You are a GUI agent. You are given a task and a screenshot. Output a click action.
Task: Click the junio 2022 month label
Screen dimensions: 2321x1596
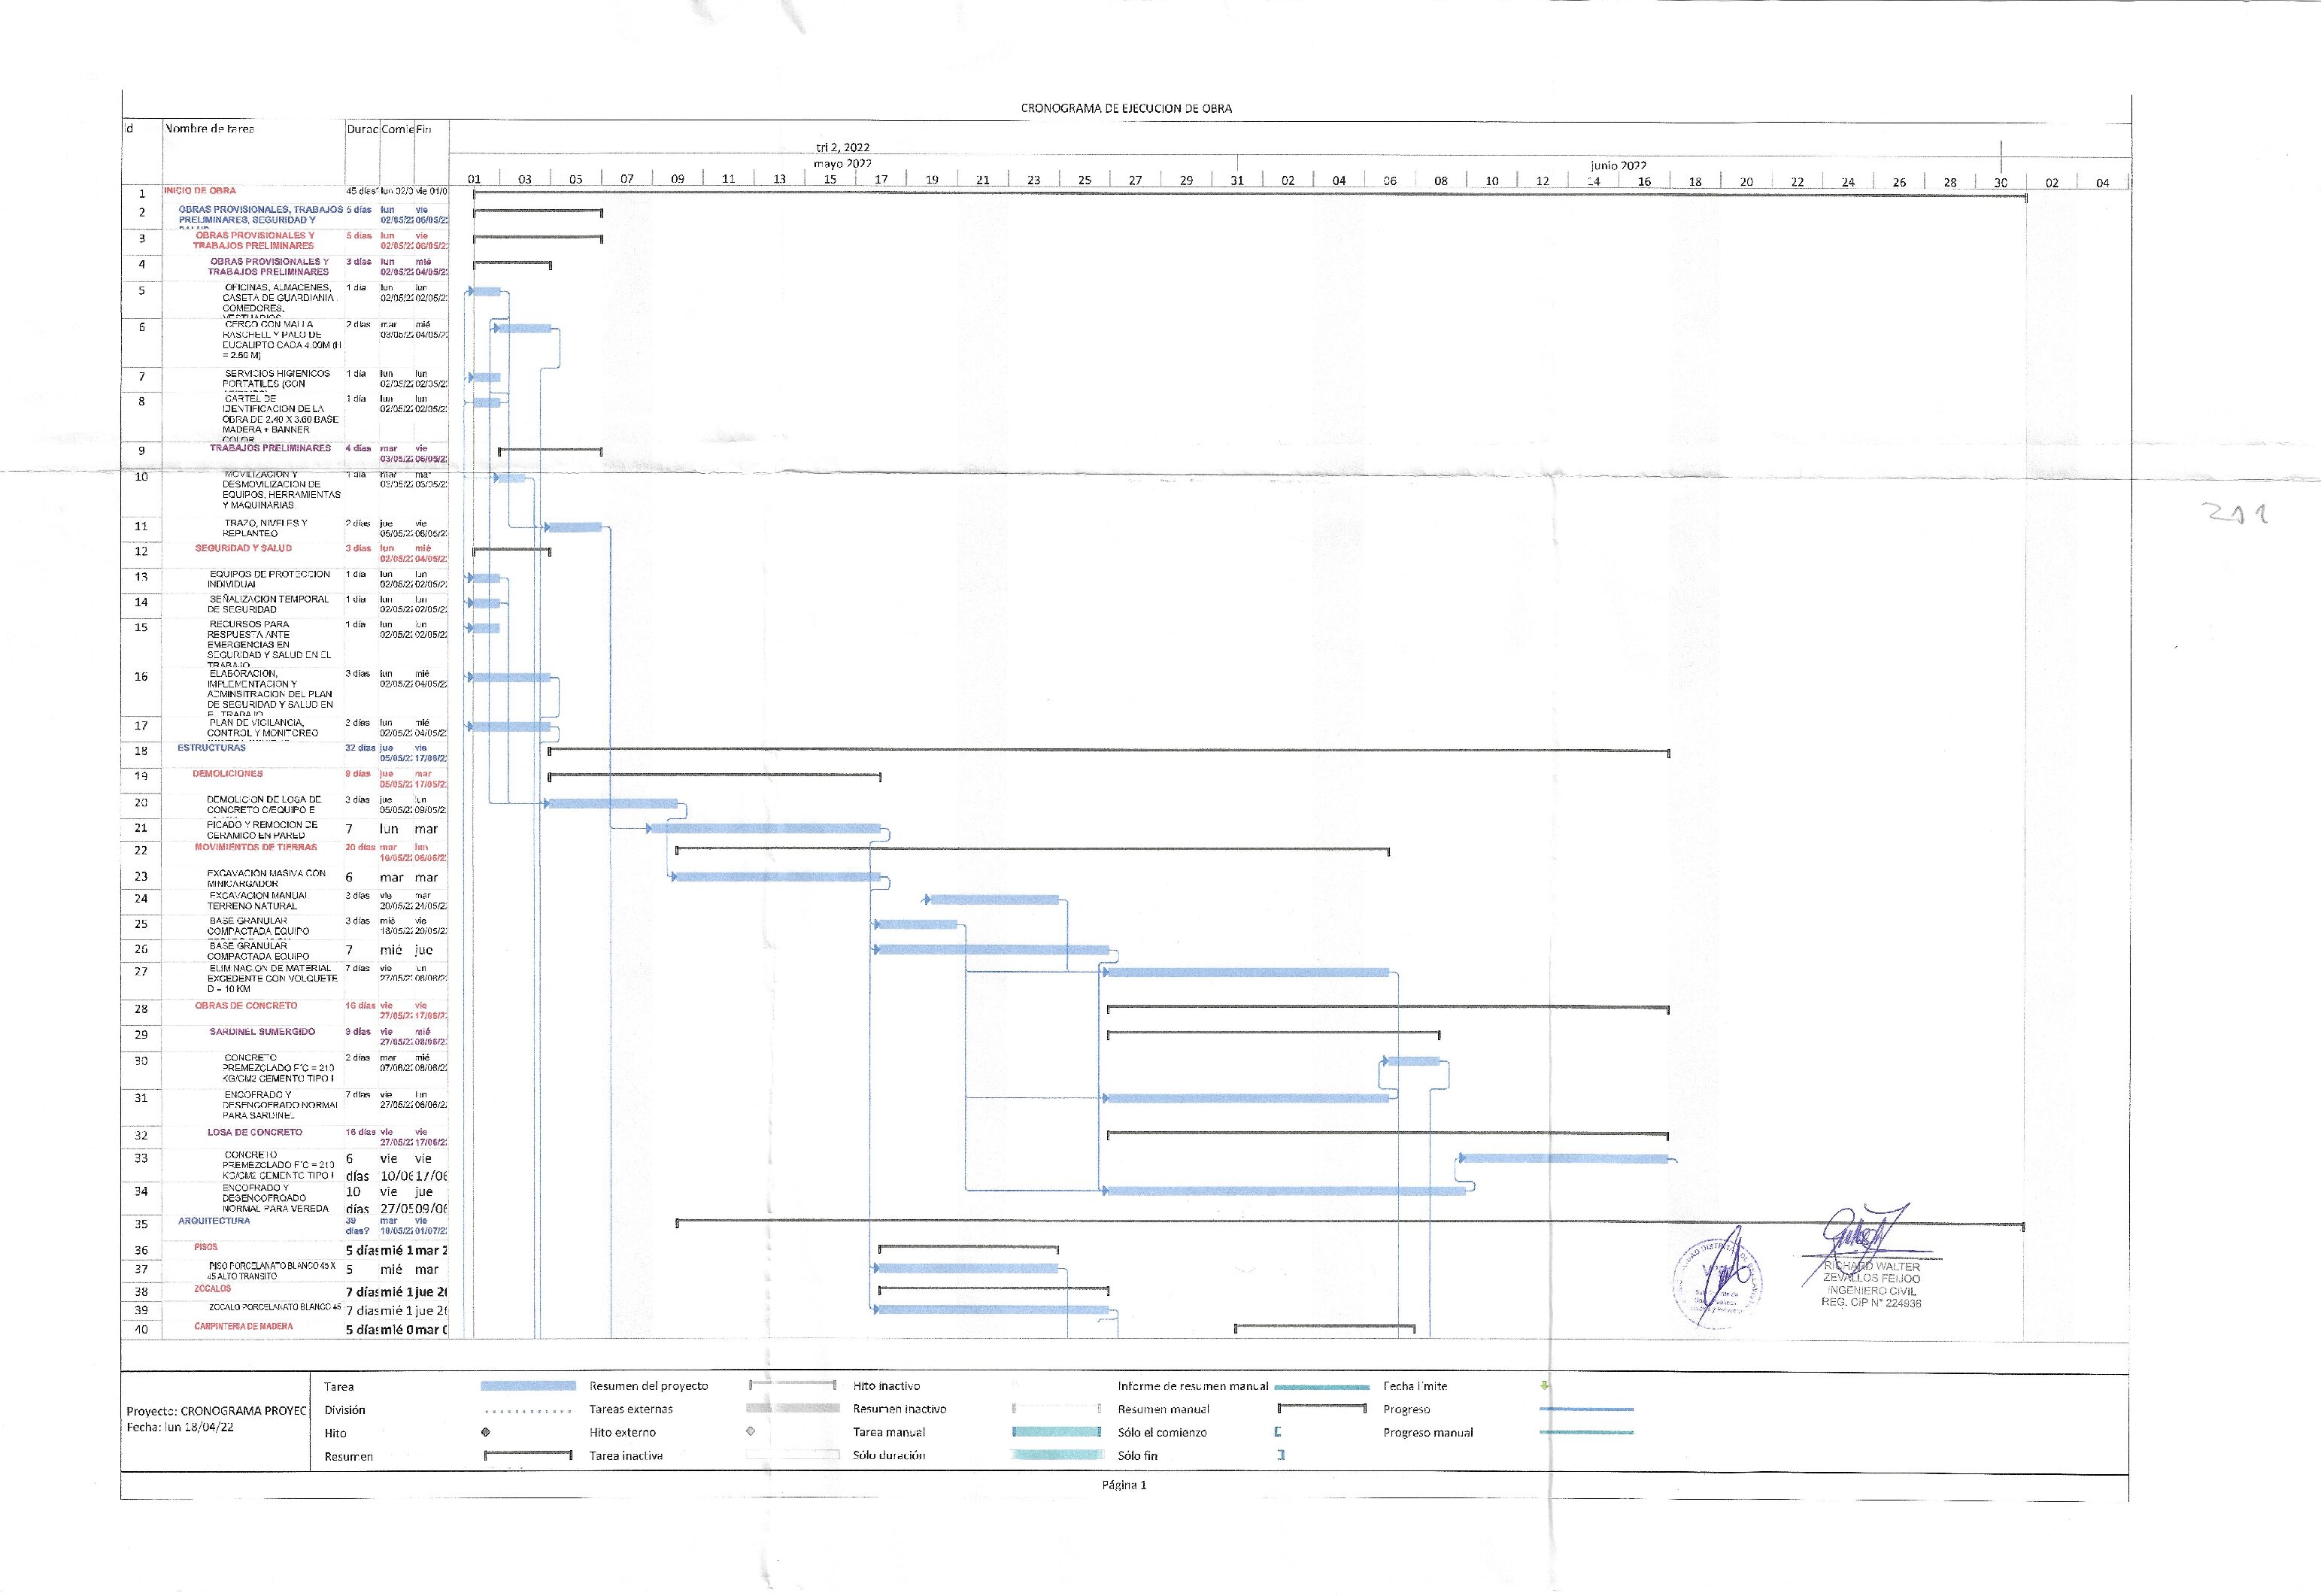pos(1618,165)
